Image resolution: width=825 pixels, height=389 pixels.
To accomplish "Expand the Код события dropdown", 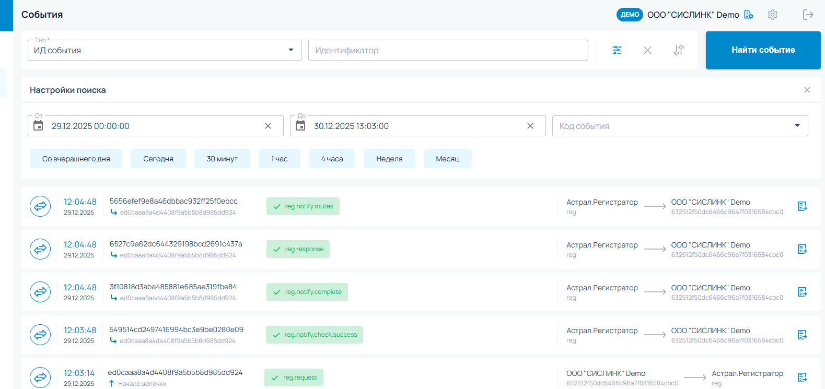I will click(x=680, y=126).
